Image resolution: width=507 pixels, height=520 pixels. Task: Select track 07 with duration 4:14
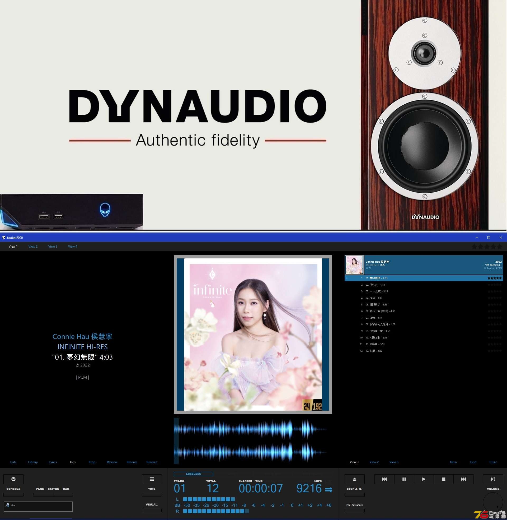coord(424,318)
